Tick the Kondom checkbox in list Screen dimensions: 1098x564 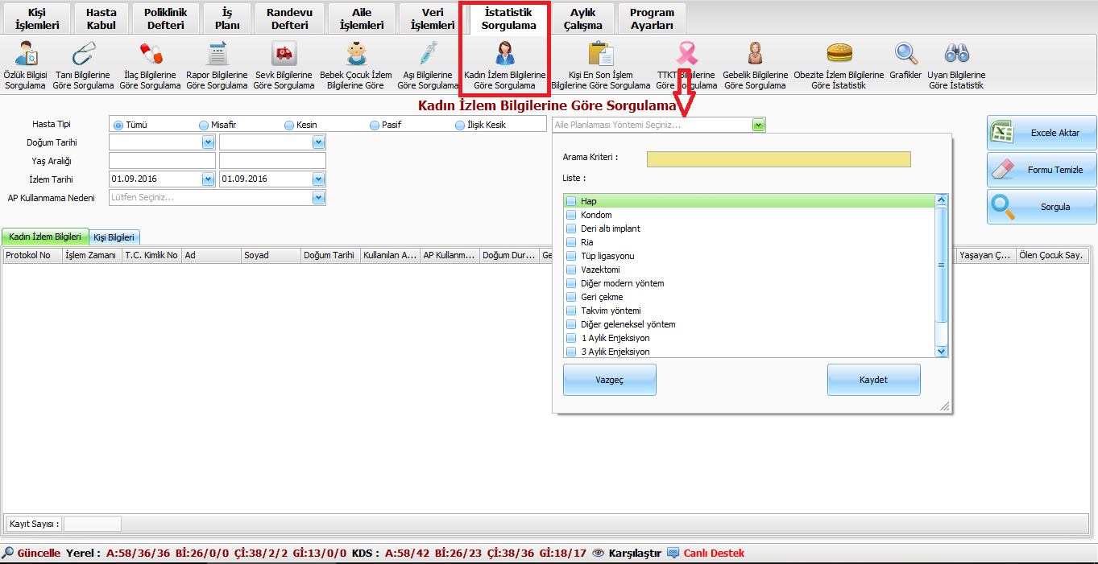(571, 215)
